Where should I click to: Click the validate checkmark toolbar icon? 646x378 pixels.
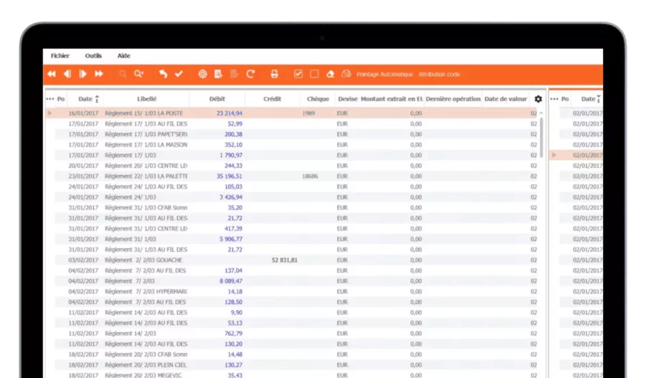pyautogui.click(x=179, y=74)
